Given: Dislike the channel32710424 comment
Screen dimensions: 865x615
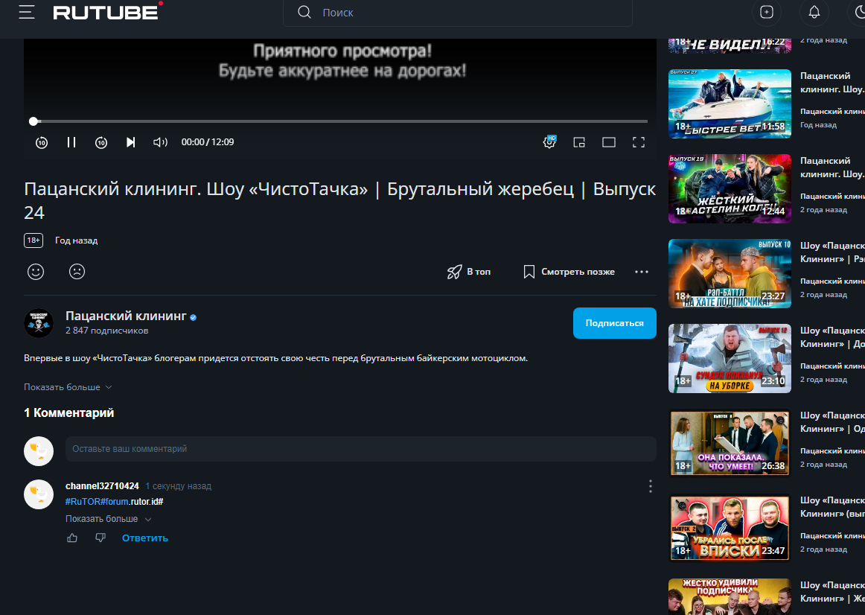Looking at the screenshot, I should pyautogui.click(x=100, y=538).
